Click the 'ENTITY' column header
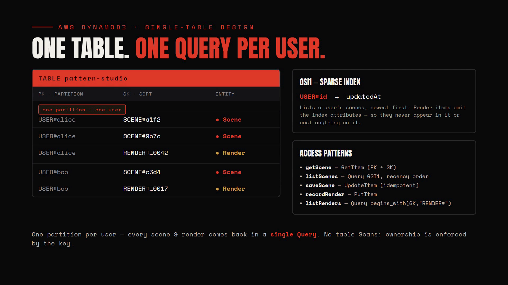The width and height of the screenshot is (508, 285). point(225,94)
